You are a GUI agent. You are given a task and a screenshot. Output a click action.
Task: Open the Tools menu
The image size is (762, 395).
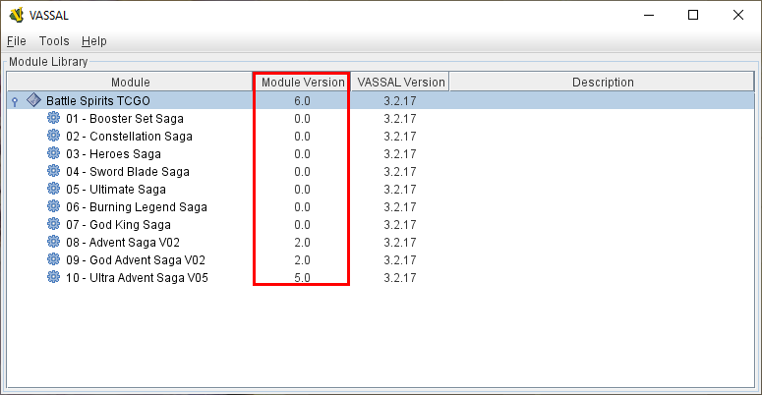pyautogui.click(x=54, y=41)
